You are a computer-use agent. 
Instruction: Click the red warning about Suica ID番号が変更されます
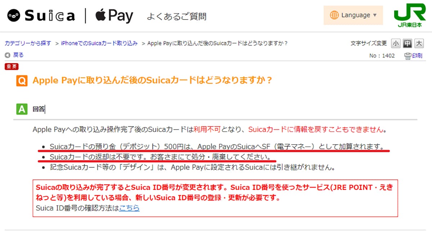click(x=215, y=193)
